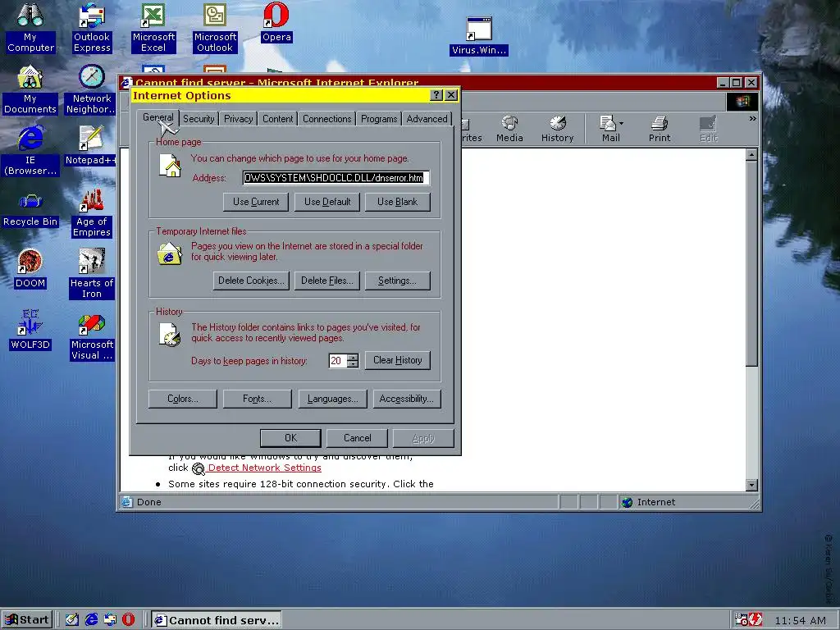Click the Use Current button
This screenshot has width=840, height=630.
tap(256, 202)
